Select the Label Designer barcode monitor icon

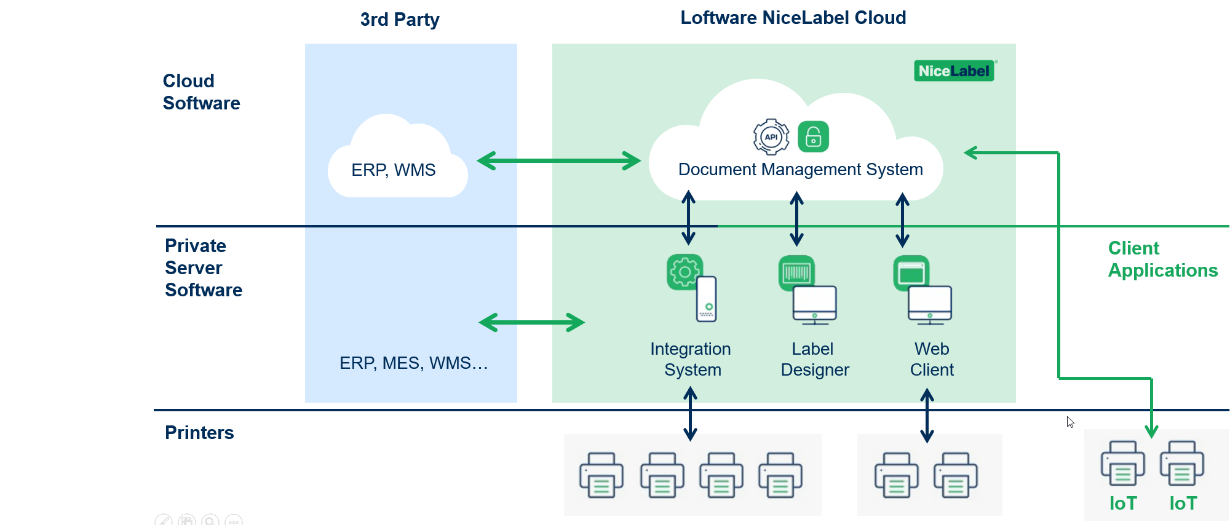[808, 290]
